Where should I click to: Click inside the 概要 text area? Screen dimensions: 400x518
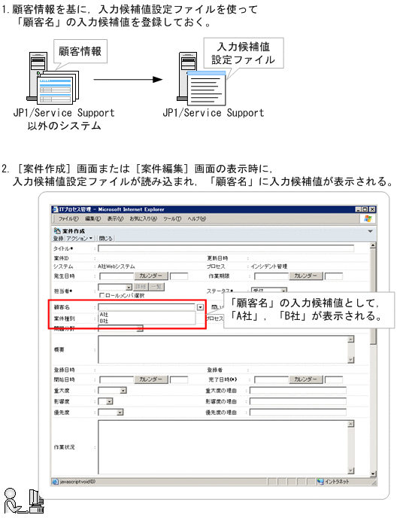click(x=223, y=349)
